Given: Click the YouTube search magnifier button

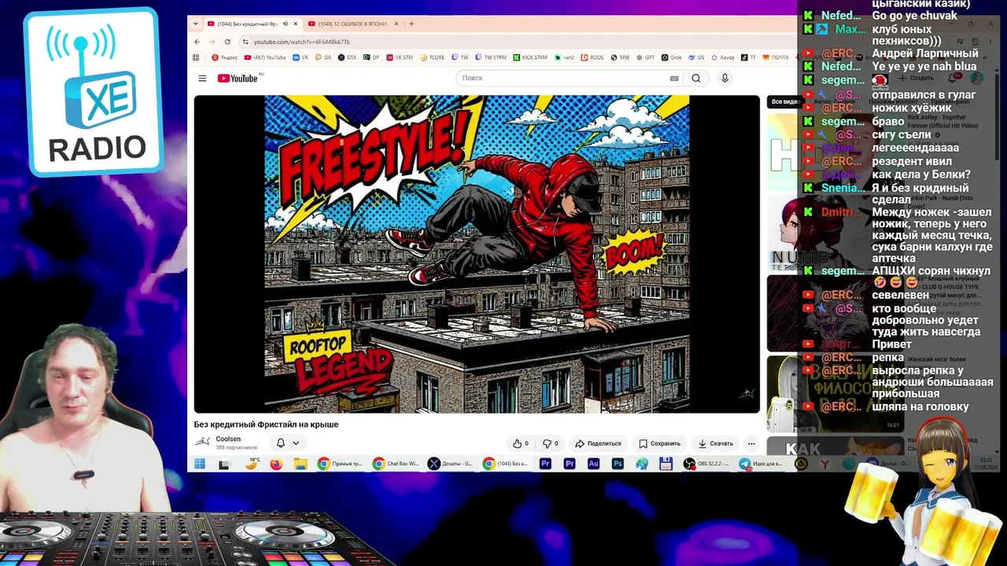Looking at the screenshot, I should click(696, 78).
